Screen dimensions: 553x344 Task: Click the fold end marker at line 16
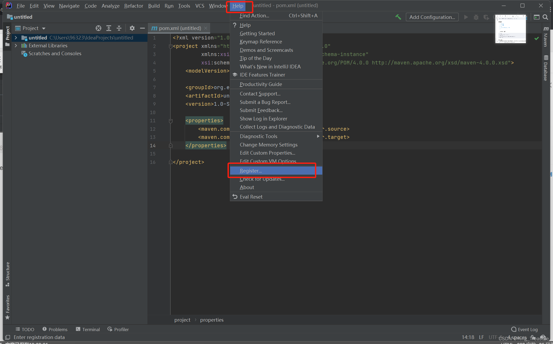[x=170, y=162]
